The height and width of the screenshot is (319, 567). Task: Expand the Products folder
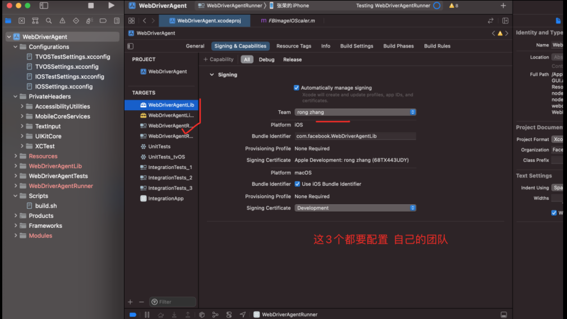coord(15,216)
